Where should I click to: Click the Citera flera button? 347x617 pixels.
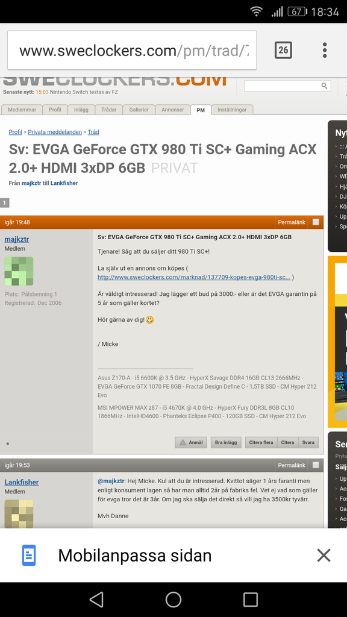coord(261,442)
